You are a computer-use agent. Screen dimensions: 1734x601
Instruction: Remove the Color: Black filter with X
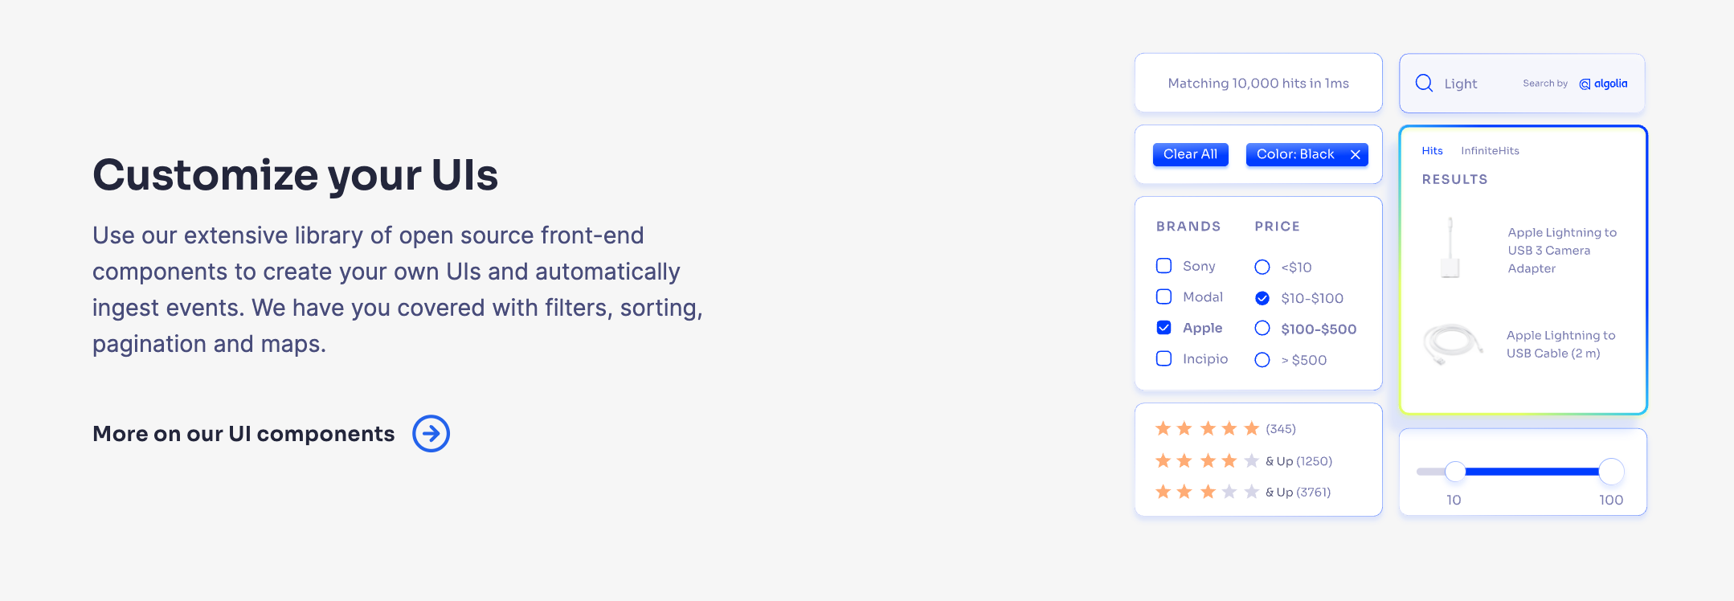[x=1355, y=154]
